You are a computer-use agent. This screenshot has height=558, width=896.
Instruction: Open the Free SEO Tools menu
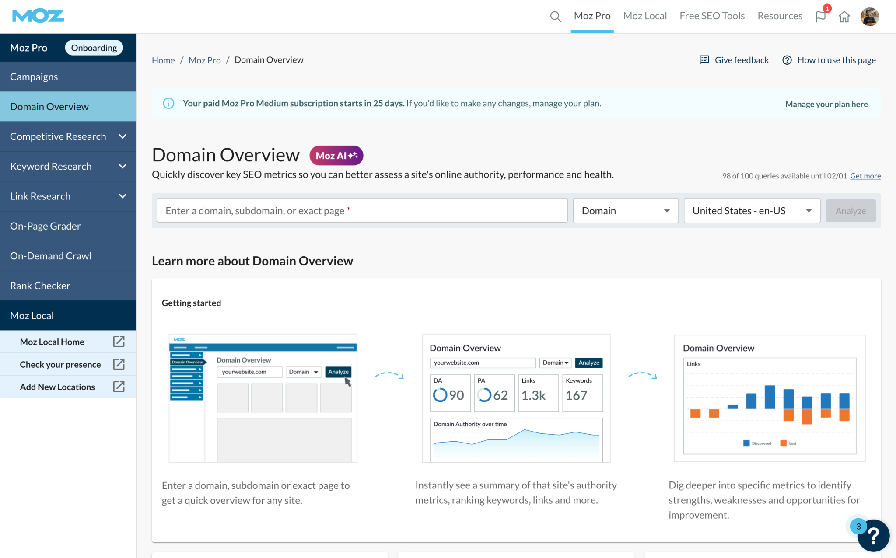[x=712, y=16]
